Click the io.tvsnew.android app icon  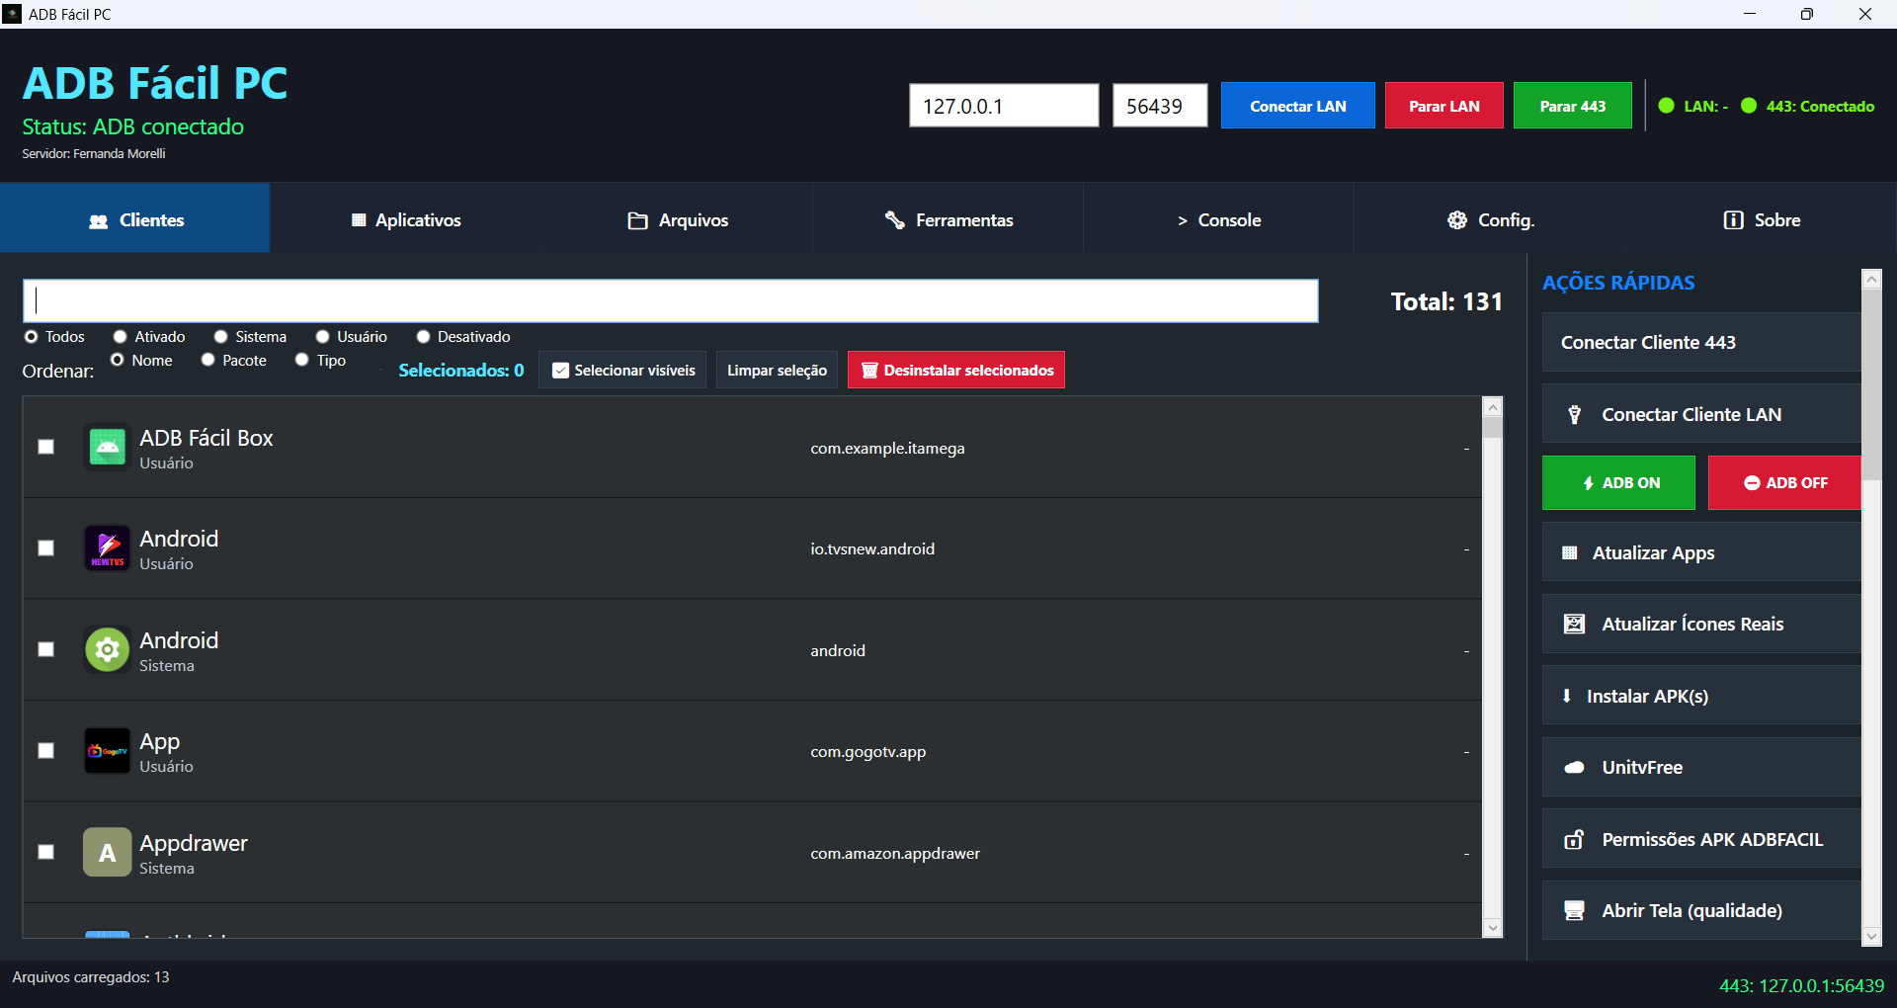click(108, 548)
